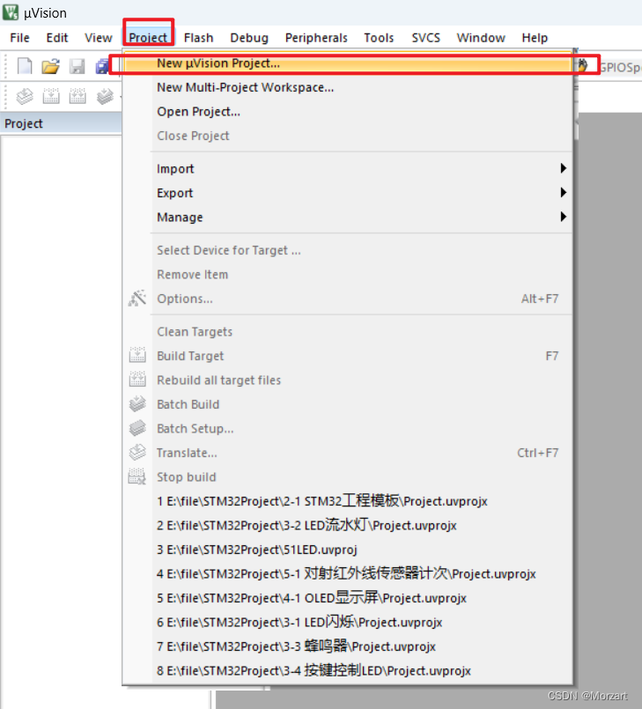Open the Window menu
Image resolution: width=642 pixels, height=709 pixels.
click(481, 38)
